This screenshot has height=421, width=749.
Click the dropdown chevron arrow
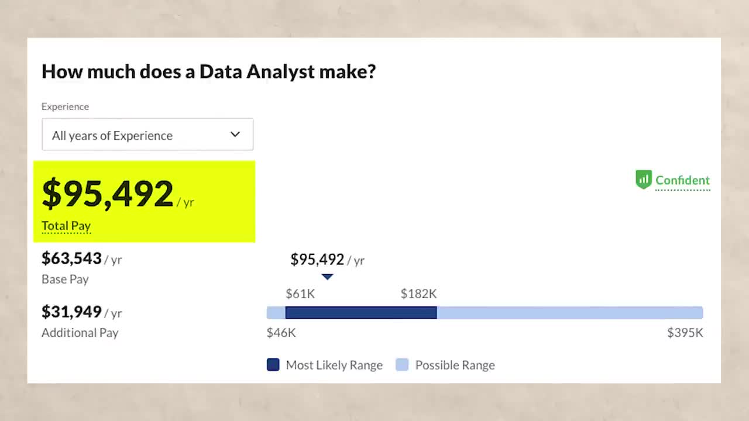tap(235, 134)
